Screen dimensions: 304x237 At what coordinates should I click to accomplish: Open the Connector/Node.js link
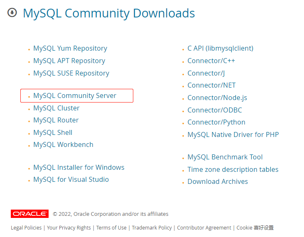coord(217,98)
